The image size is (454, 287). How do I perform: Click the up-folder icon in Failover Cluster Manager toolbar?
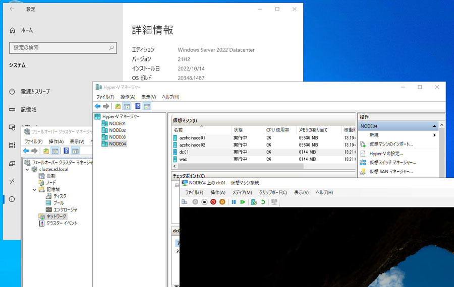click(x=46, y=151)
